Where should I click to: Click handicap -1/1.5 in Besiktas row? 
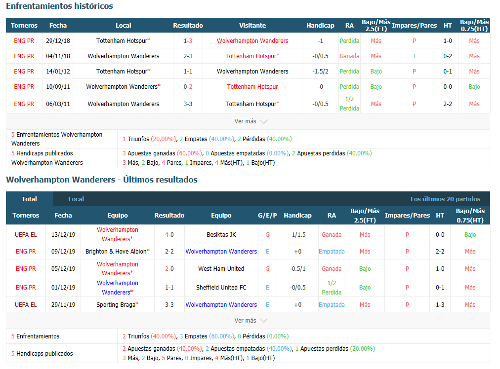point(297,235)
